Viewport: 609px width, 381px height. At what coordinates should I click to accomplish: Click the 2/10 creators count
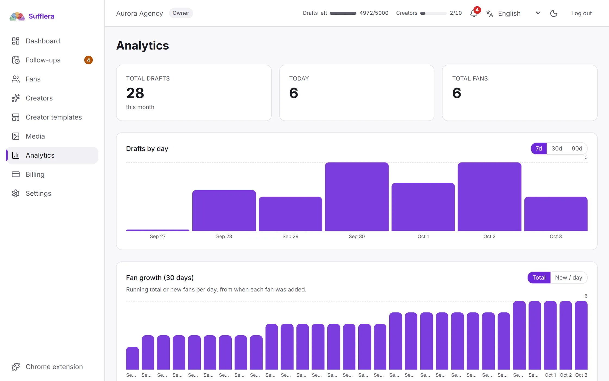[456, 13]
